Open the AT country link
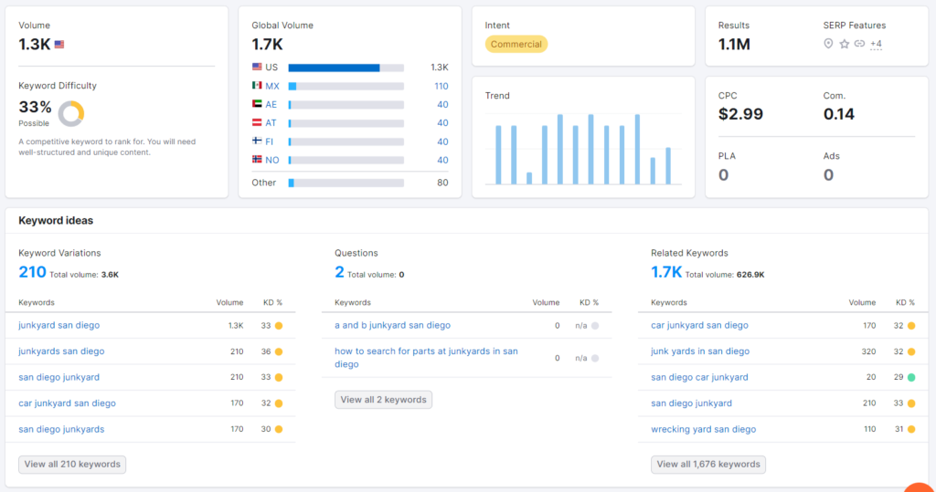The width and height of the screenshot is (936, 492). tap(271, 123)
